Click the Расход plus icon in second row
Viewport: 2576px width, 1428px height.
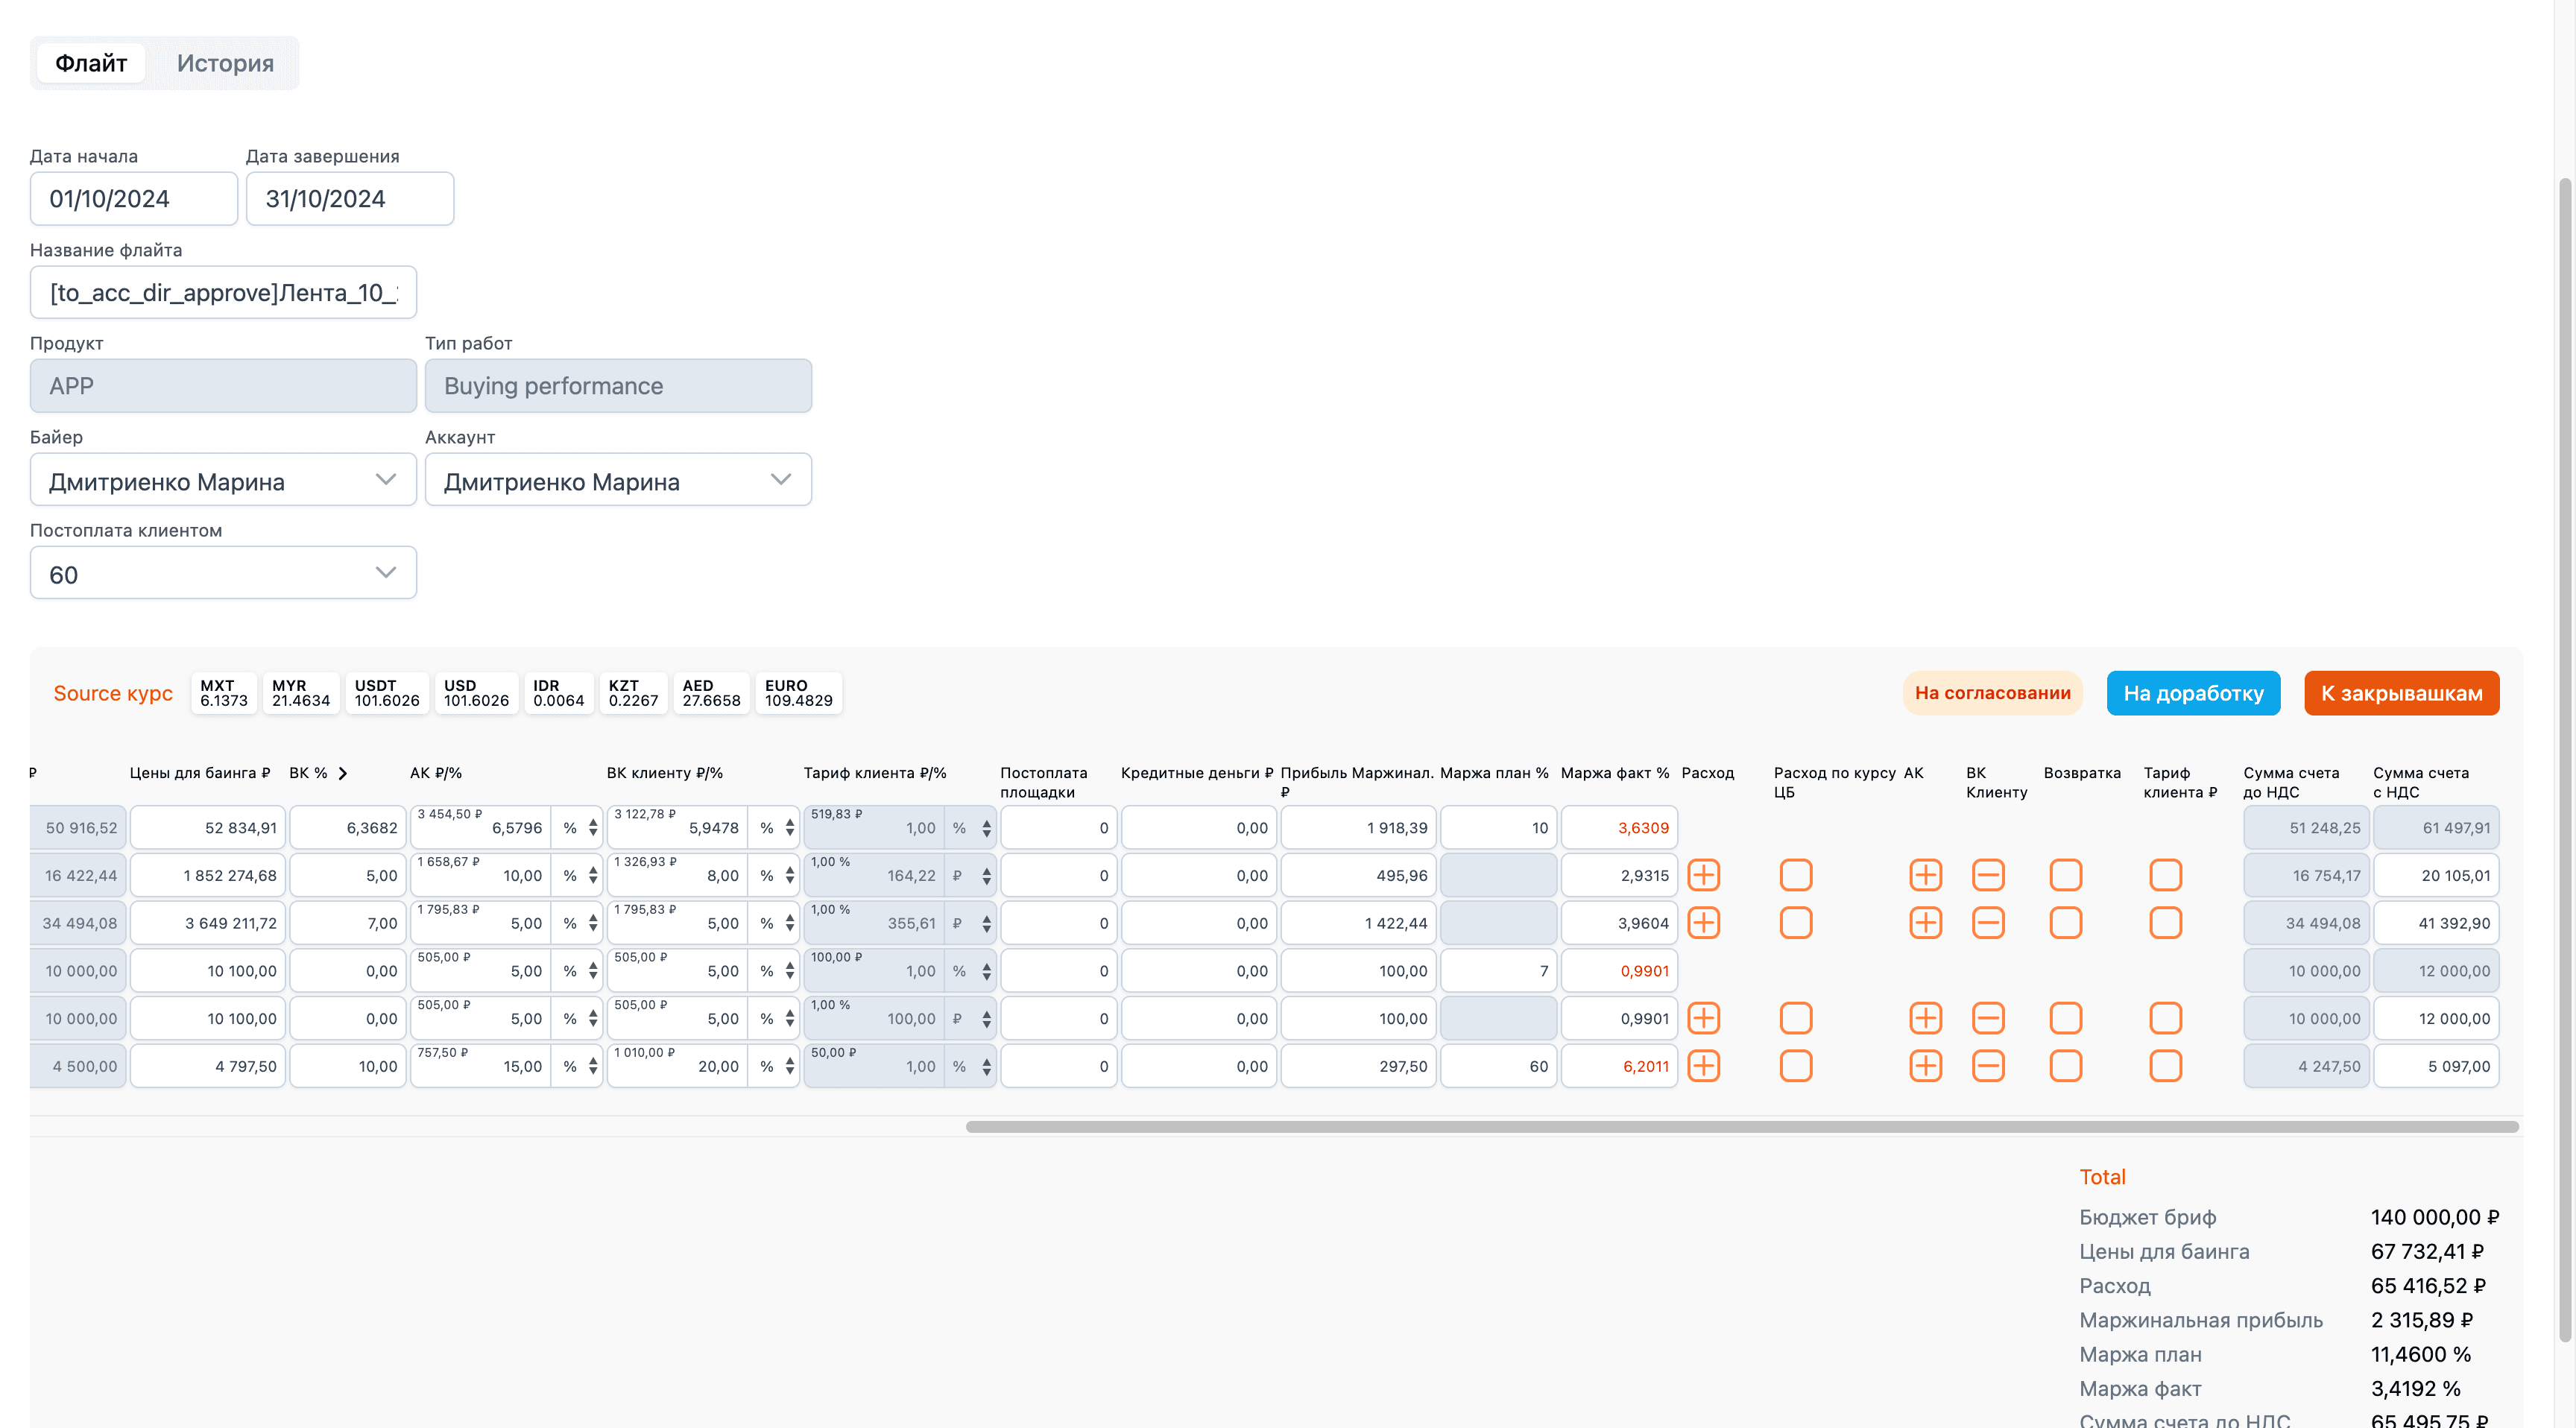click(x=1703, y=875)
